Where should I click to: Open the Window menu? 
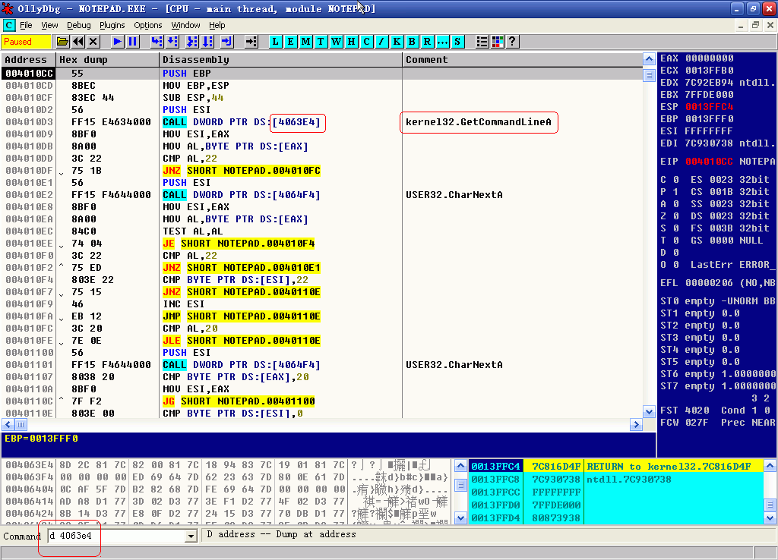185,25
